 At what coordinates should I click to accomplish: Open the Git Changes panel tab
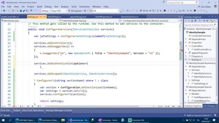coord(209,106)
